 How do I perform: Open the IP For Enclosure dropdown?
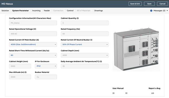pos(46,66)
